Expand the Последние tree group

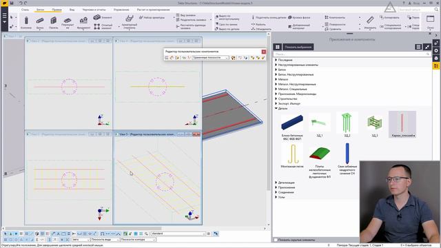[x=276, y=60]
